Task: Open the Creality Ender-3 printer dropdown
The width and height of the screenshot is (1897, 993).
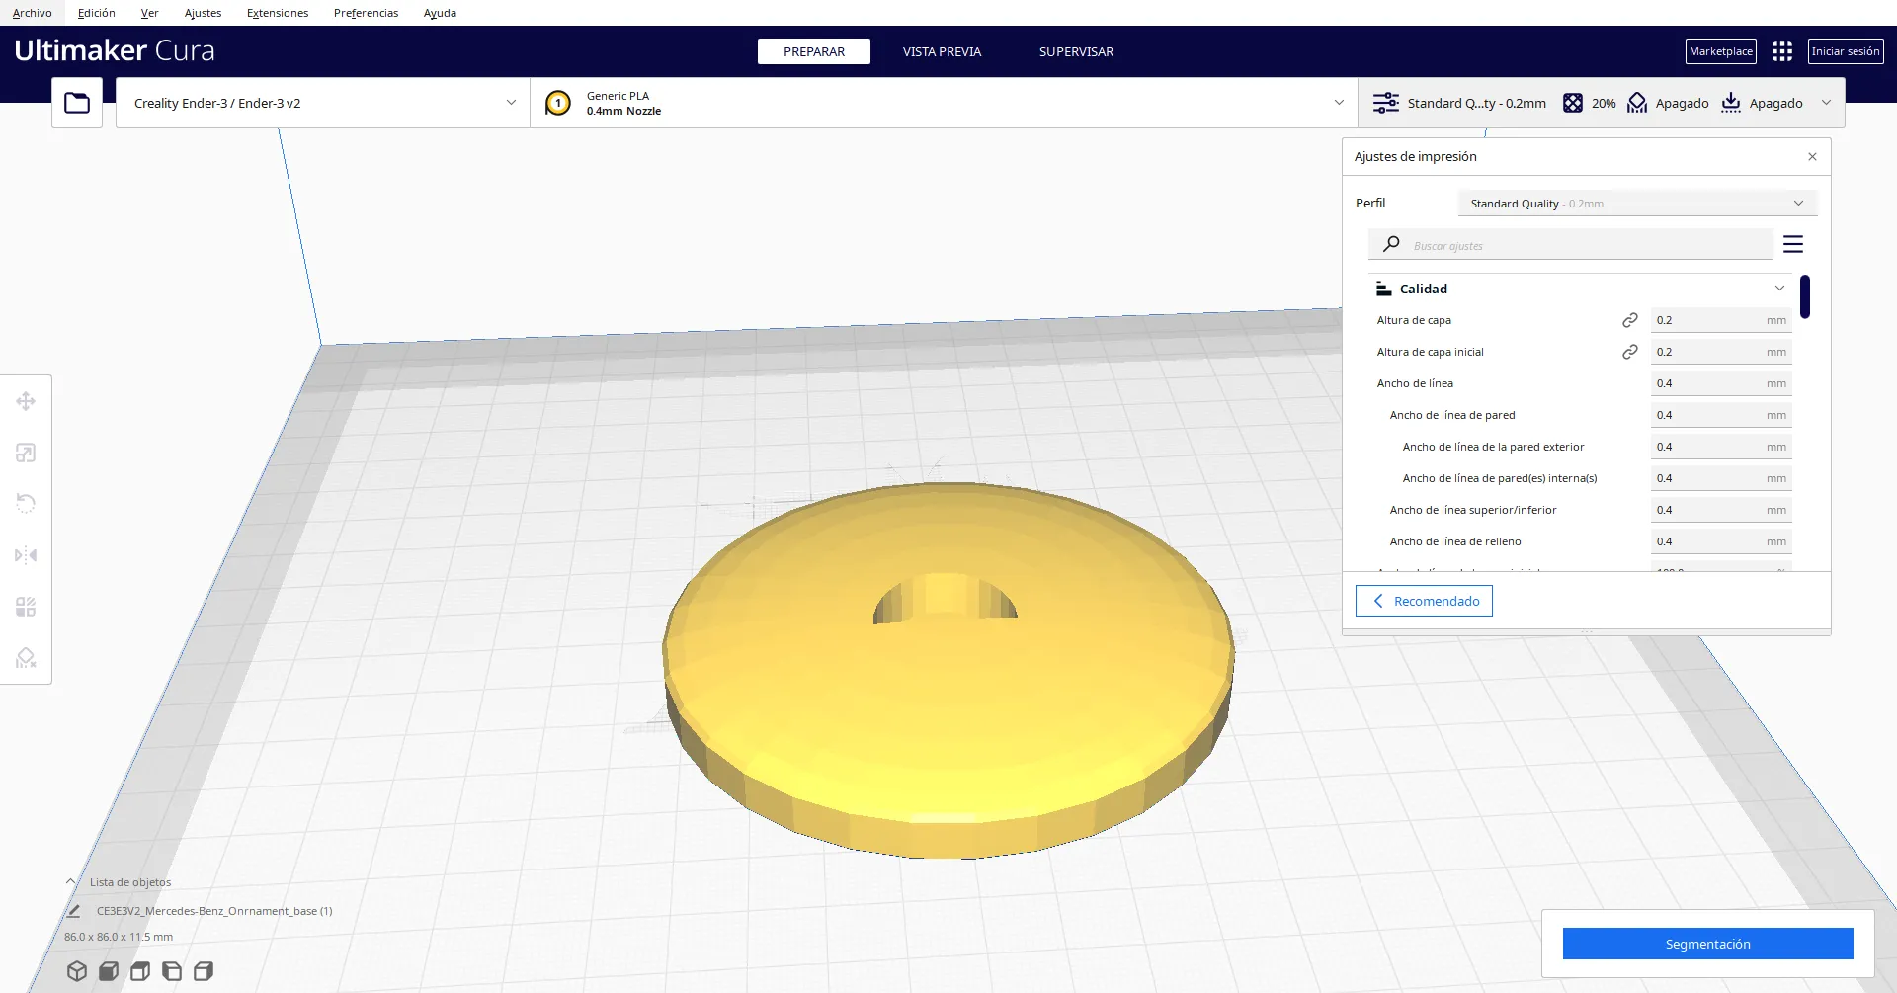Action: (322, 103)
